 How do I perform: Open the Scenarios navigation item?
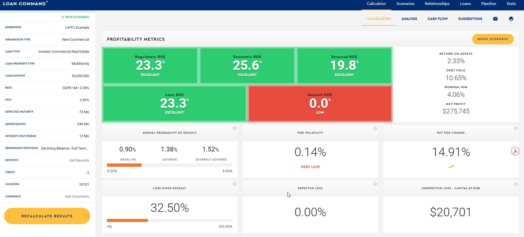point(405,4)
